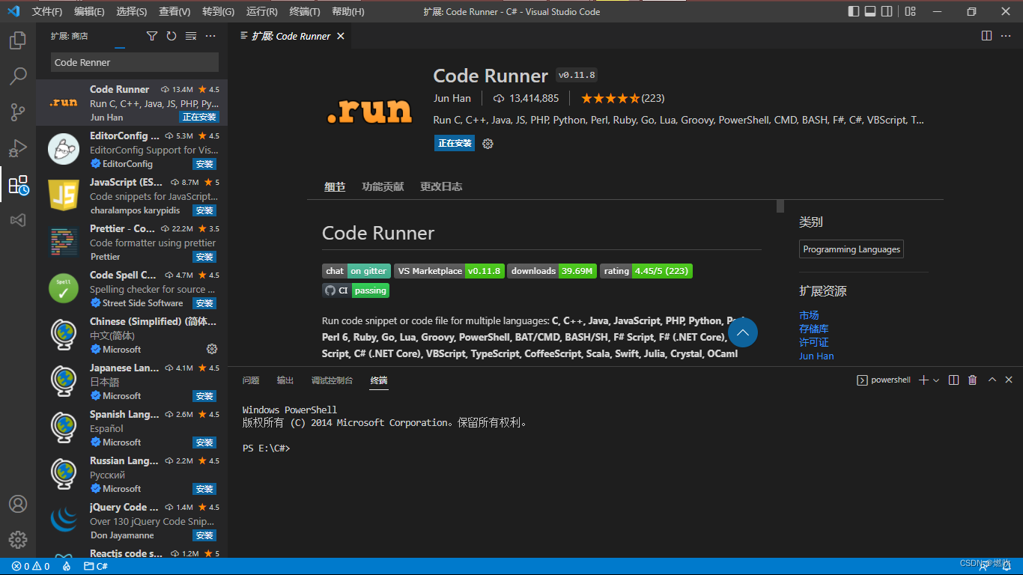The image size is (1023, 575).
Task: Open the Manage gear in activity bar
Action: (x=18, y=540)
